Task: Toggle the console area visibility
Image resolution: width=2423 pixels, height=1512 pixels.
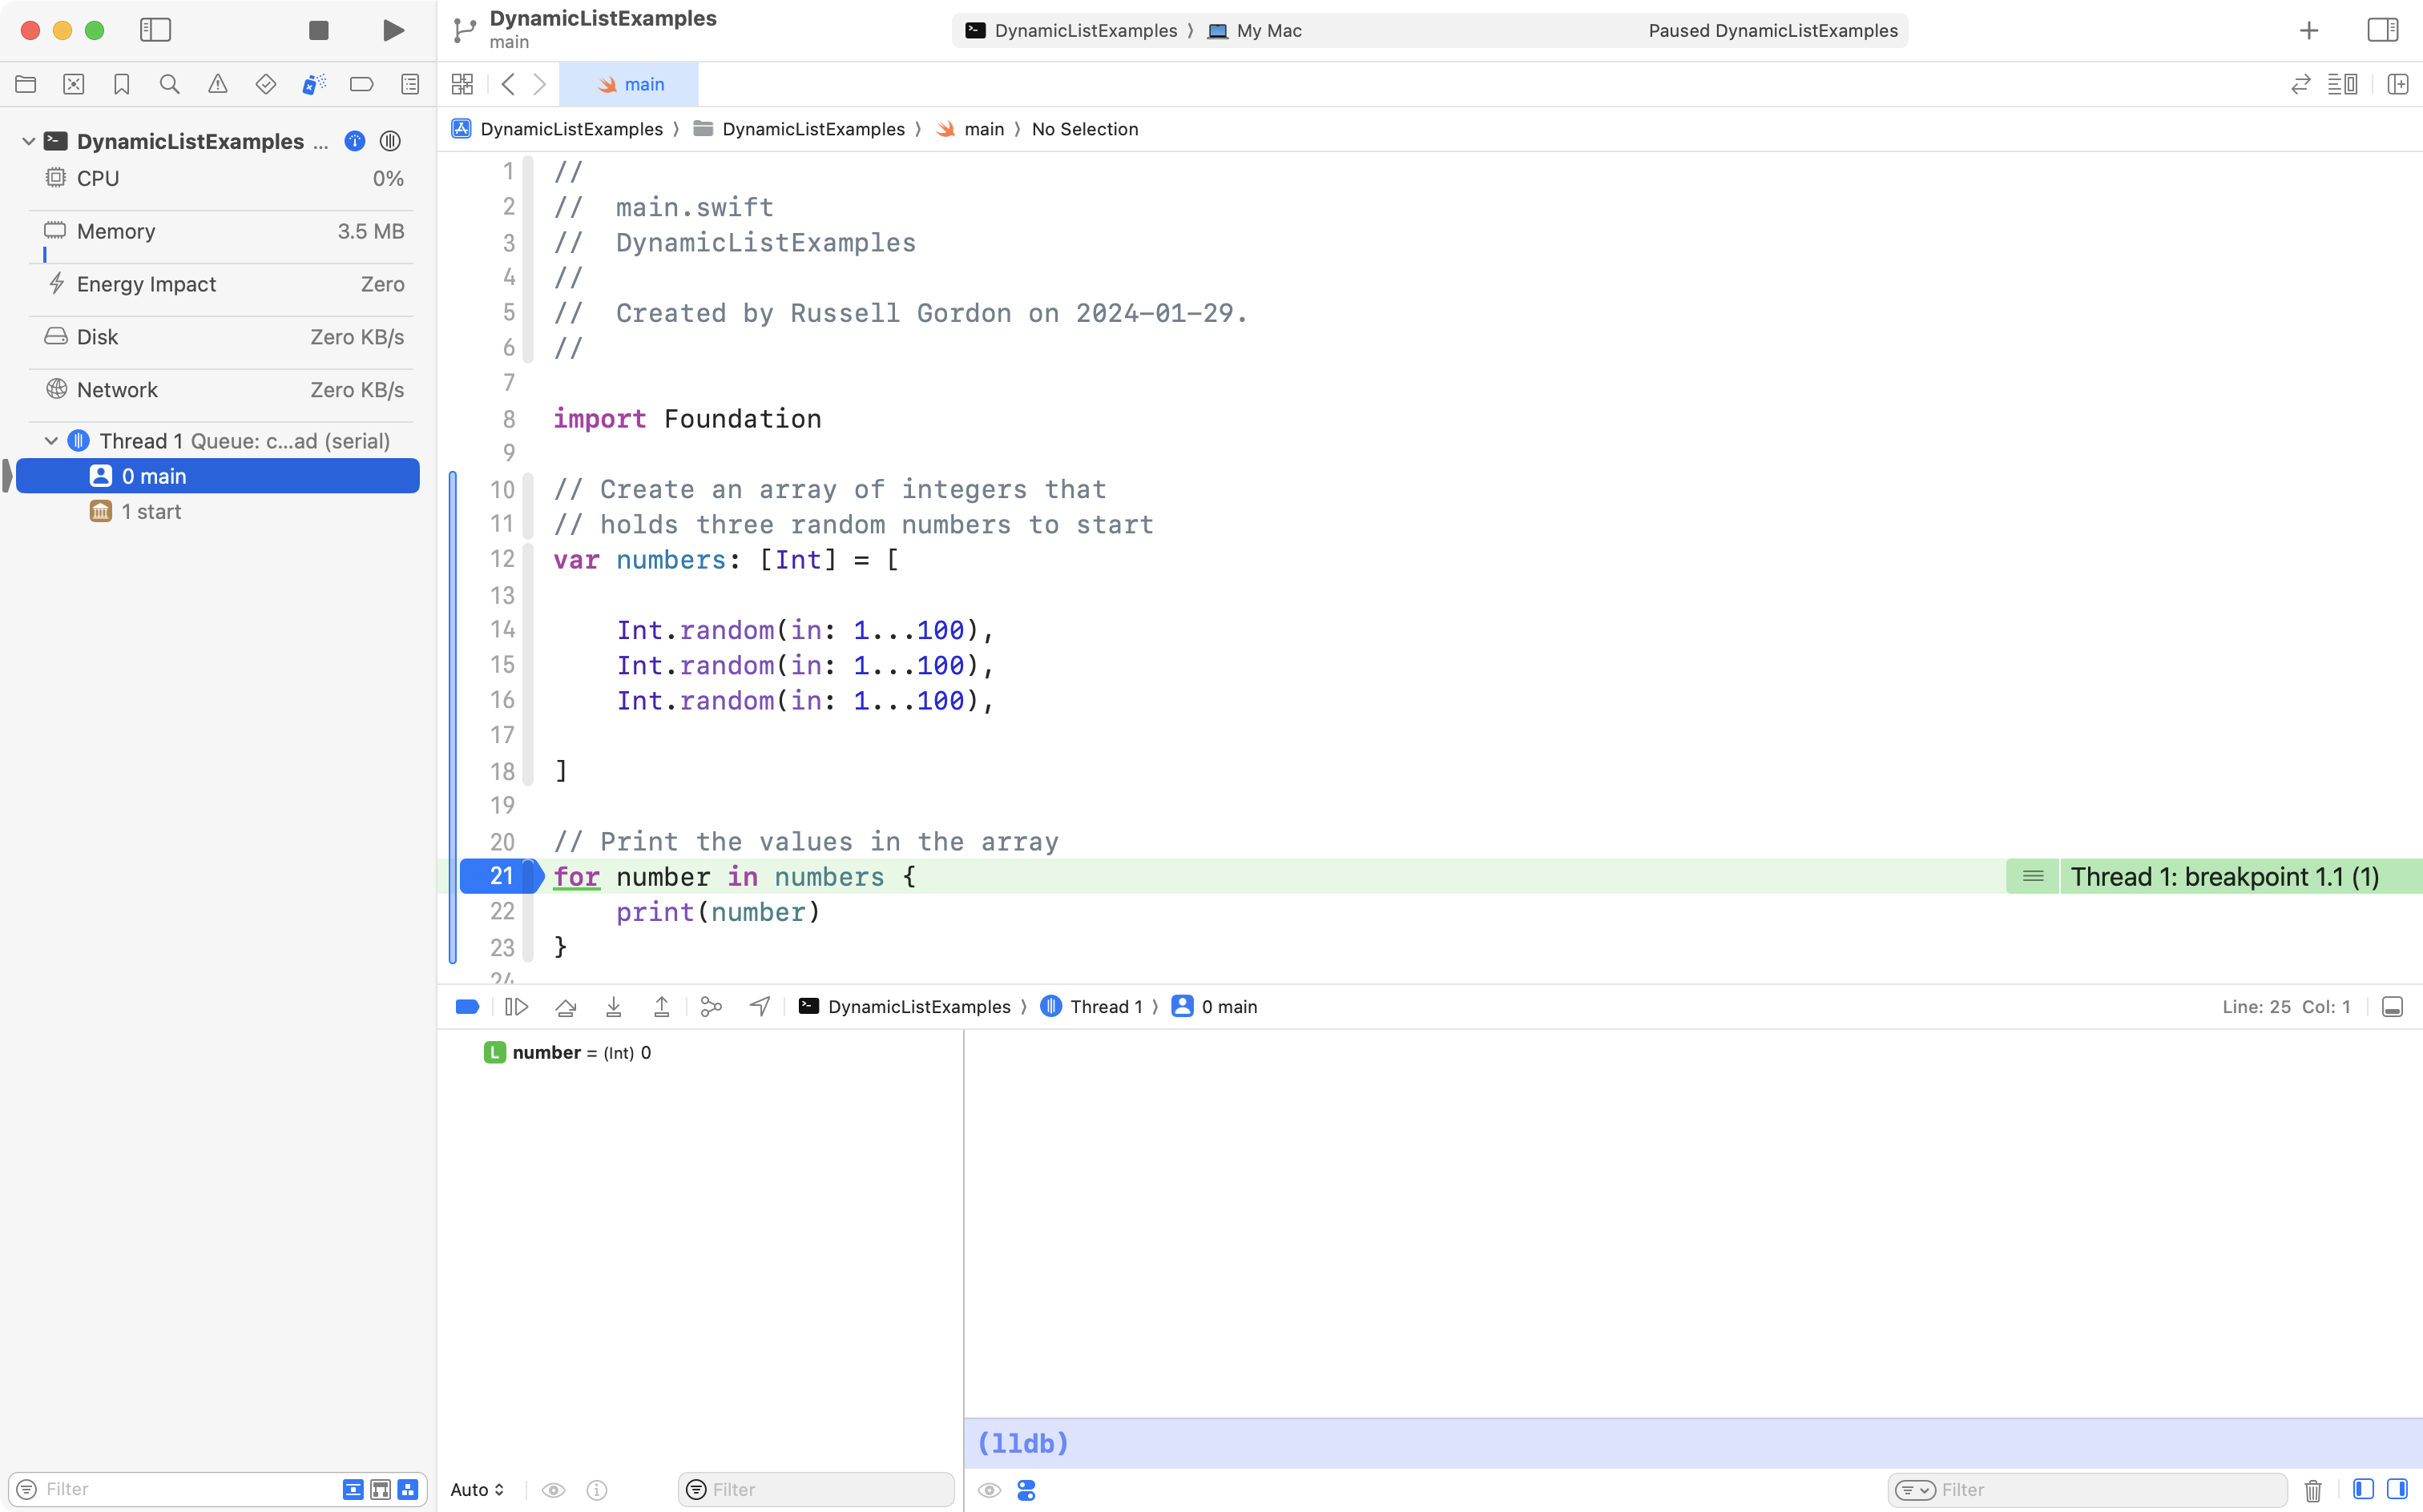Action: (x=2392, y=1006)
